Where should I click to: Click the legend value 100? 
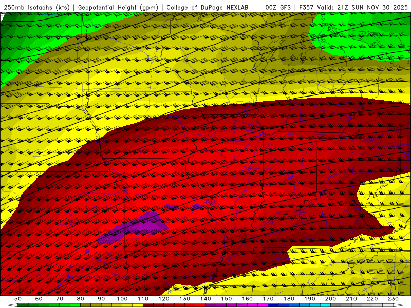tap(122, 299)
